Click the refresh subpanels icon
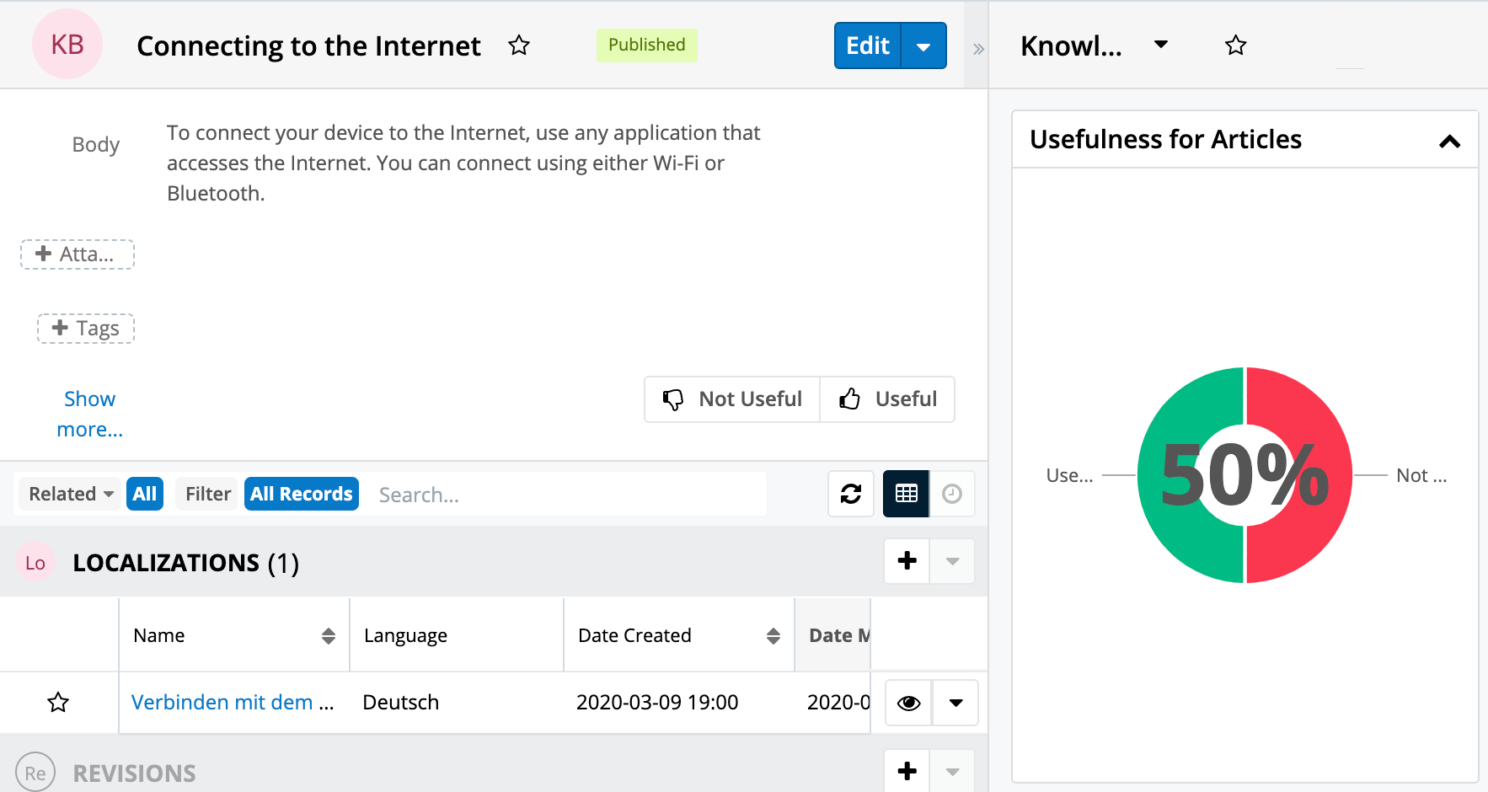This screenshot has width=1488, height=792. [851, 494]
